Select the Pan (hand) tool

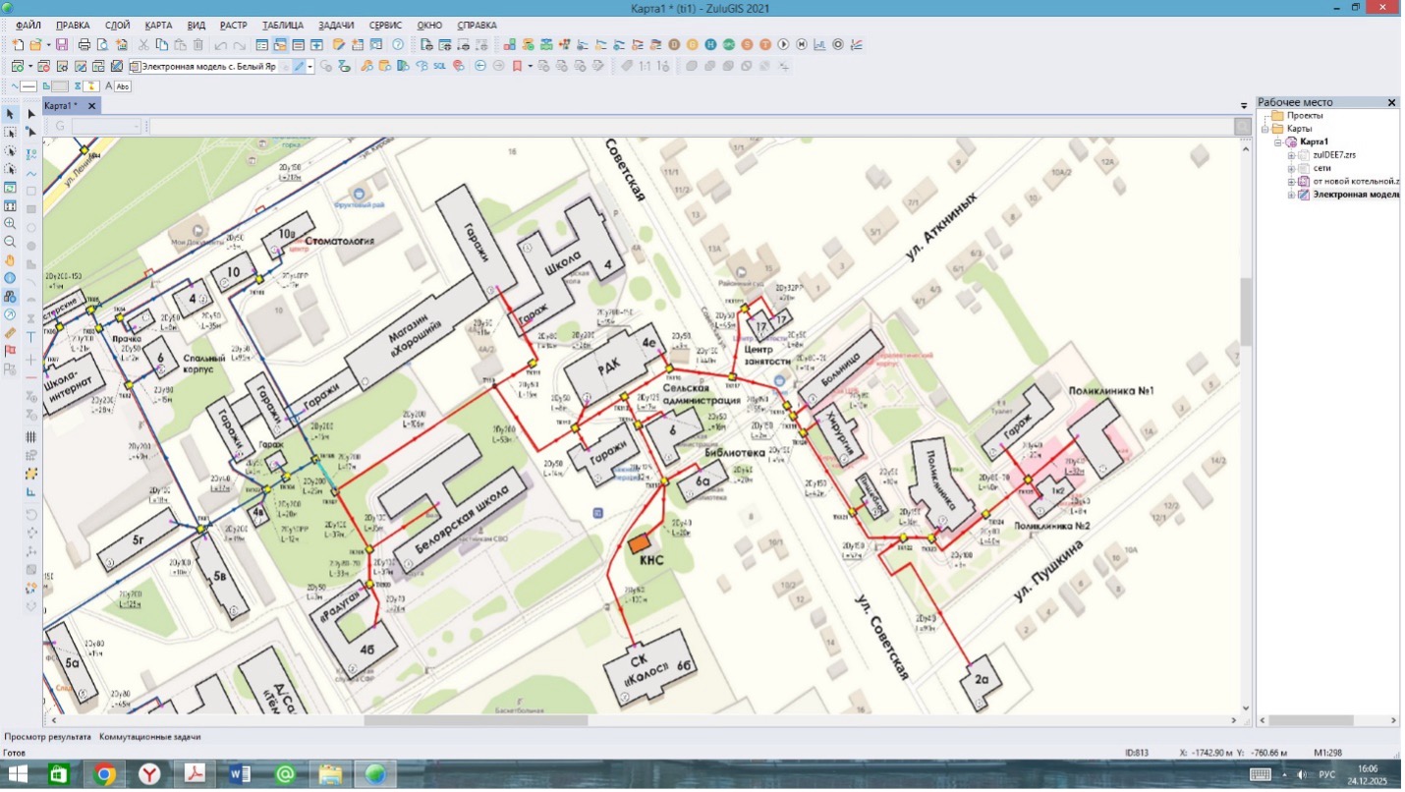pos(10,260)
